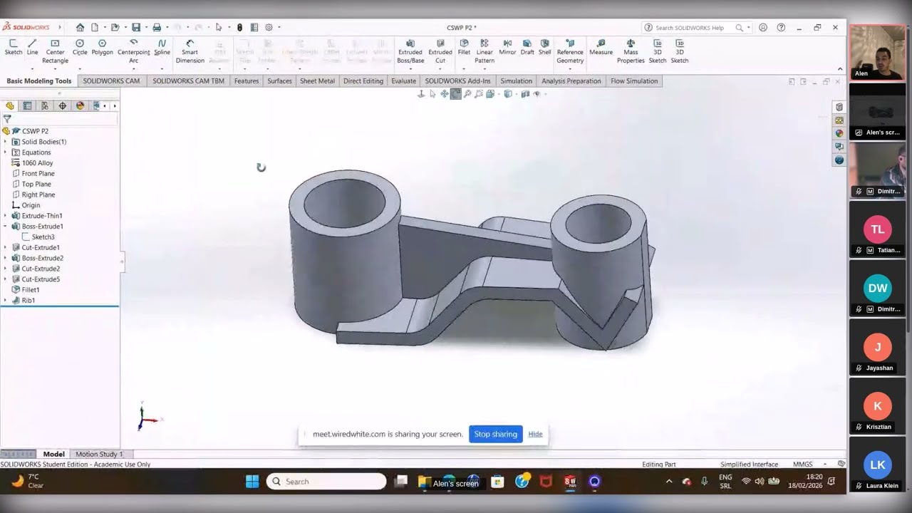Expand the Cut-Extrude1 feature
The image size is (912, 513).
[5, 247]
